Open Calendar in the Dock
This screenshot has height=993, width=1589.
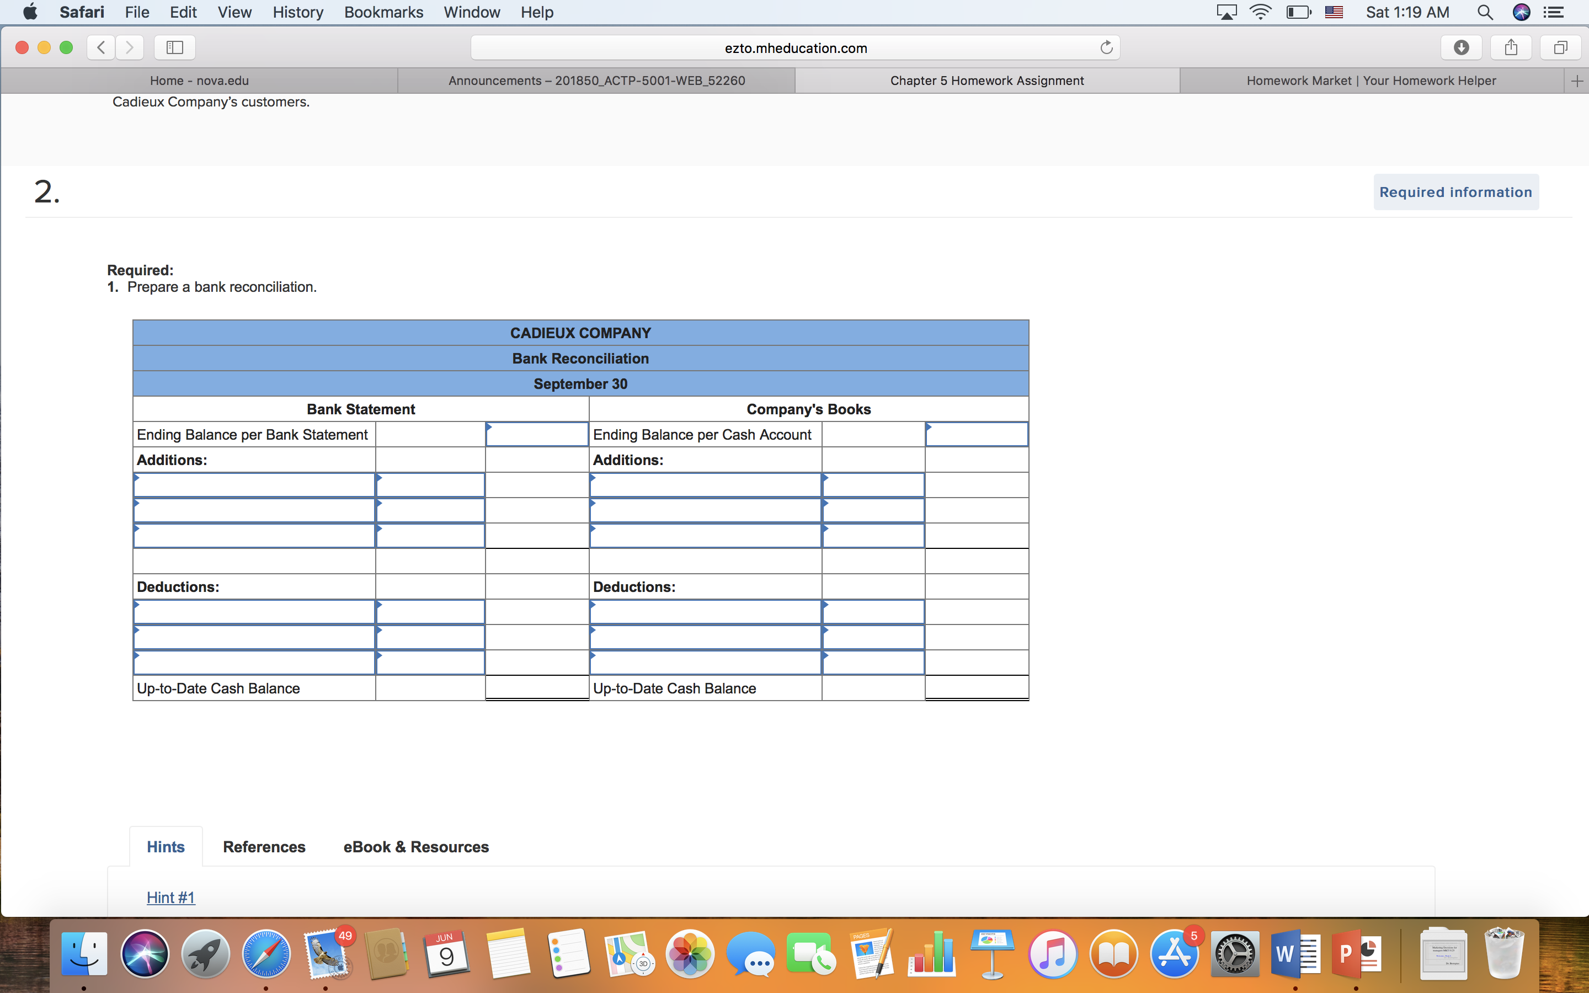point(446,954)
